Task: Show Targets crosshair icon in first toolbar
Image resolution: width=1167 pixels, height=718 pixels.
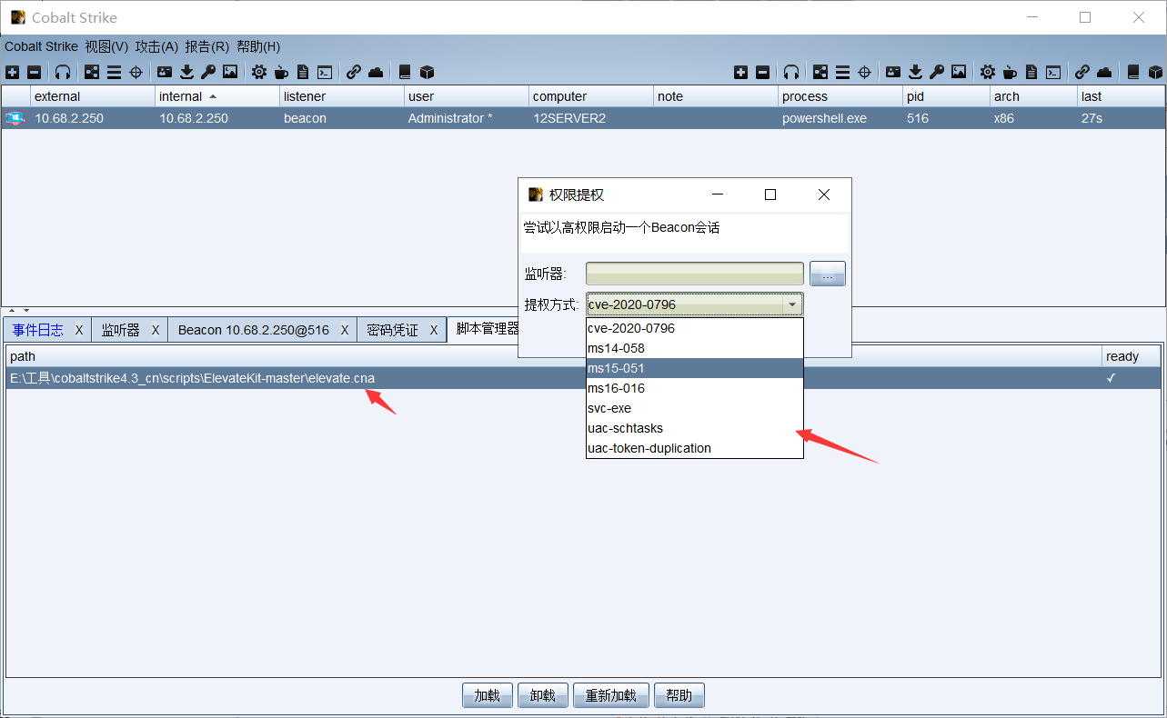Action: click(136, 72)
